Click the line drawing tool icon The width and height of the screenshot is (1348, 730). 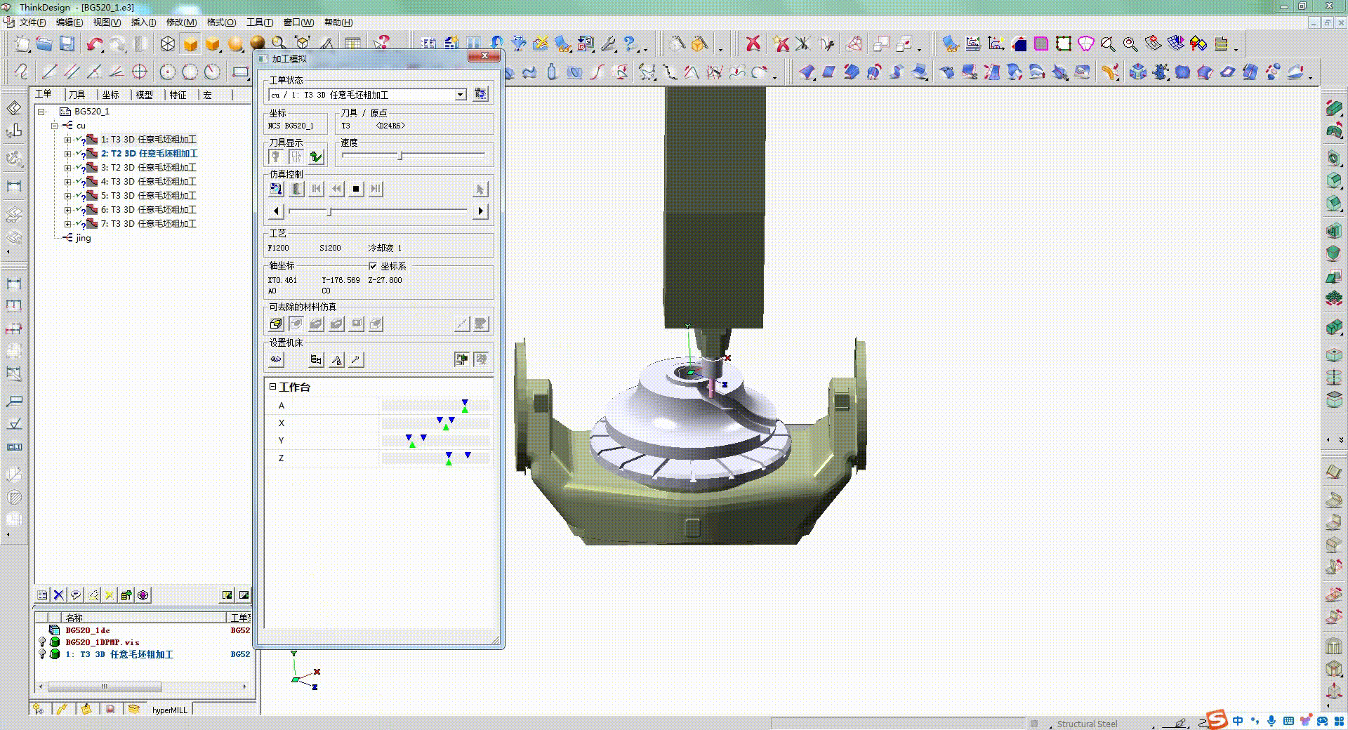coord(49,72)
